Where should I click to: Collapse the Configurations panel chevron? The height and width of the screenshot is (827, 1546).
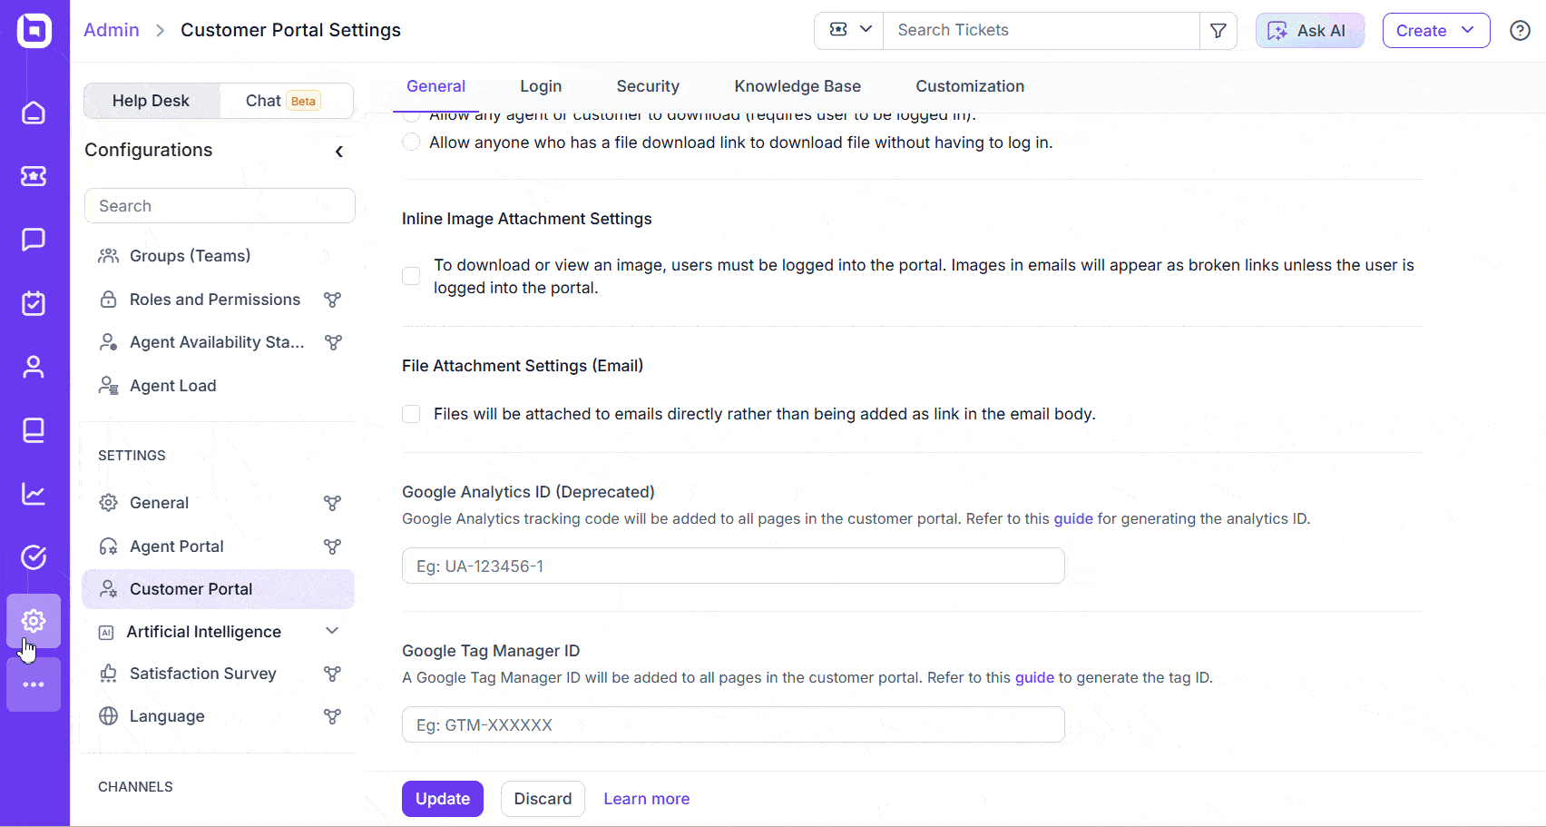point(339,152)
